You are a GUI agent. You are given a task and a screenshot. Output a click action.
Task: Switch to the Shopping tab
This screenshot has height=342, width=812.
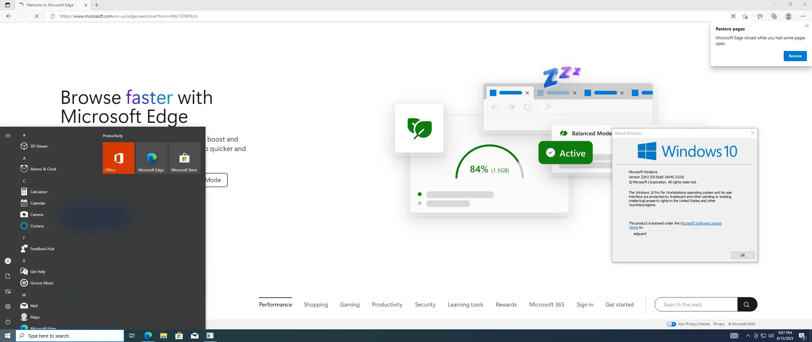[x=316, y=304]
